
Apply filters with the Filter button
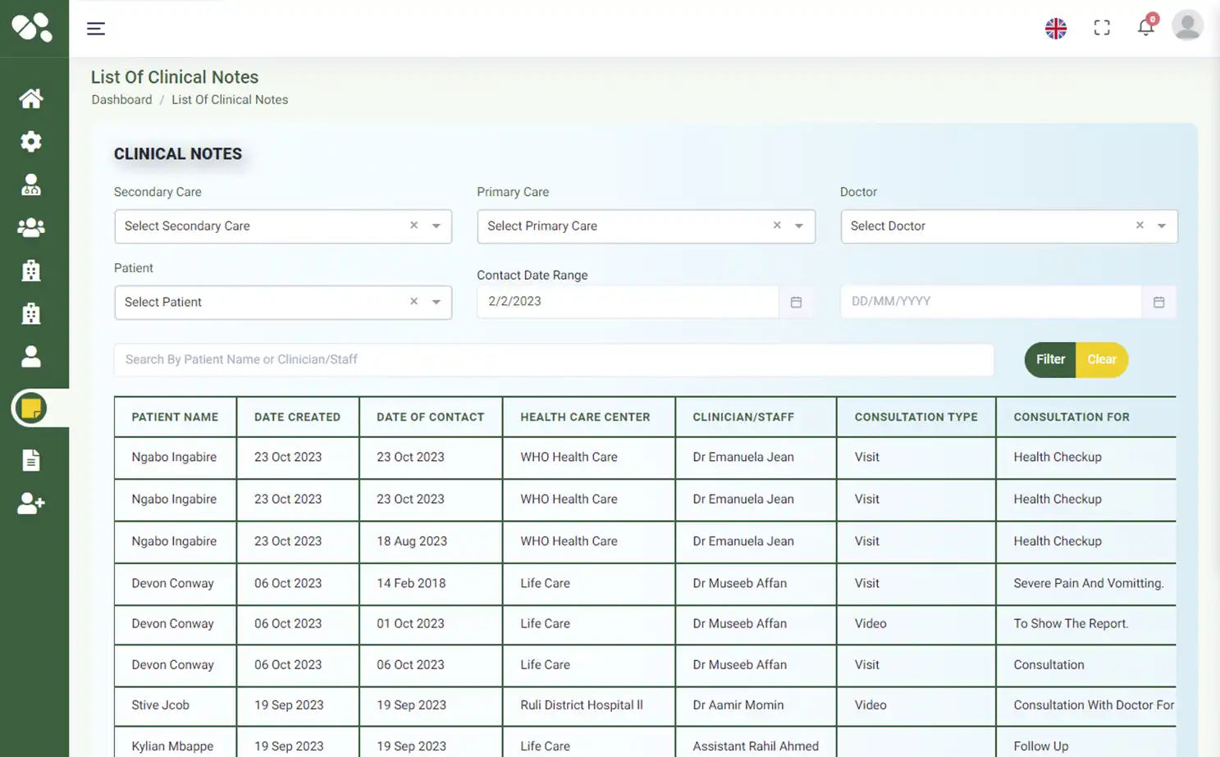point(1049,359)
